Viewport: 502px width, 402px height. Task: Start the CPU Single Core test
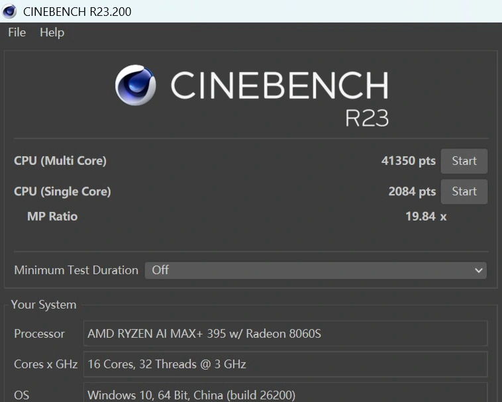464,191
